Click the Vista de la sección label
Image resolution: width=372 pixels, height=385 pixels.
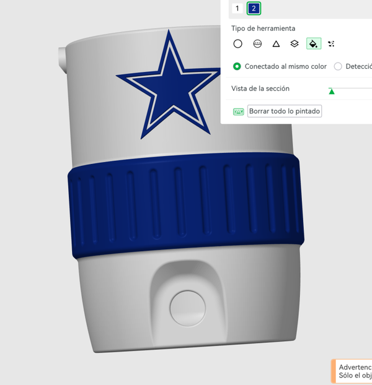pos(260,89)
